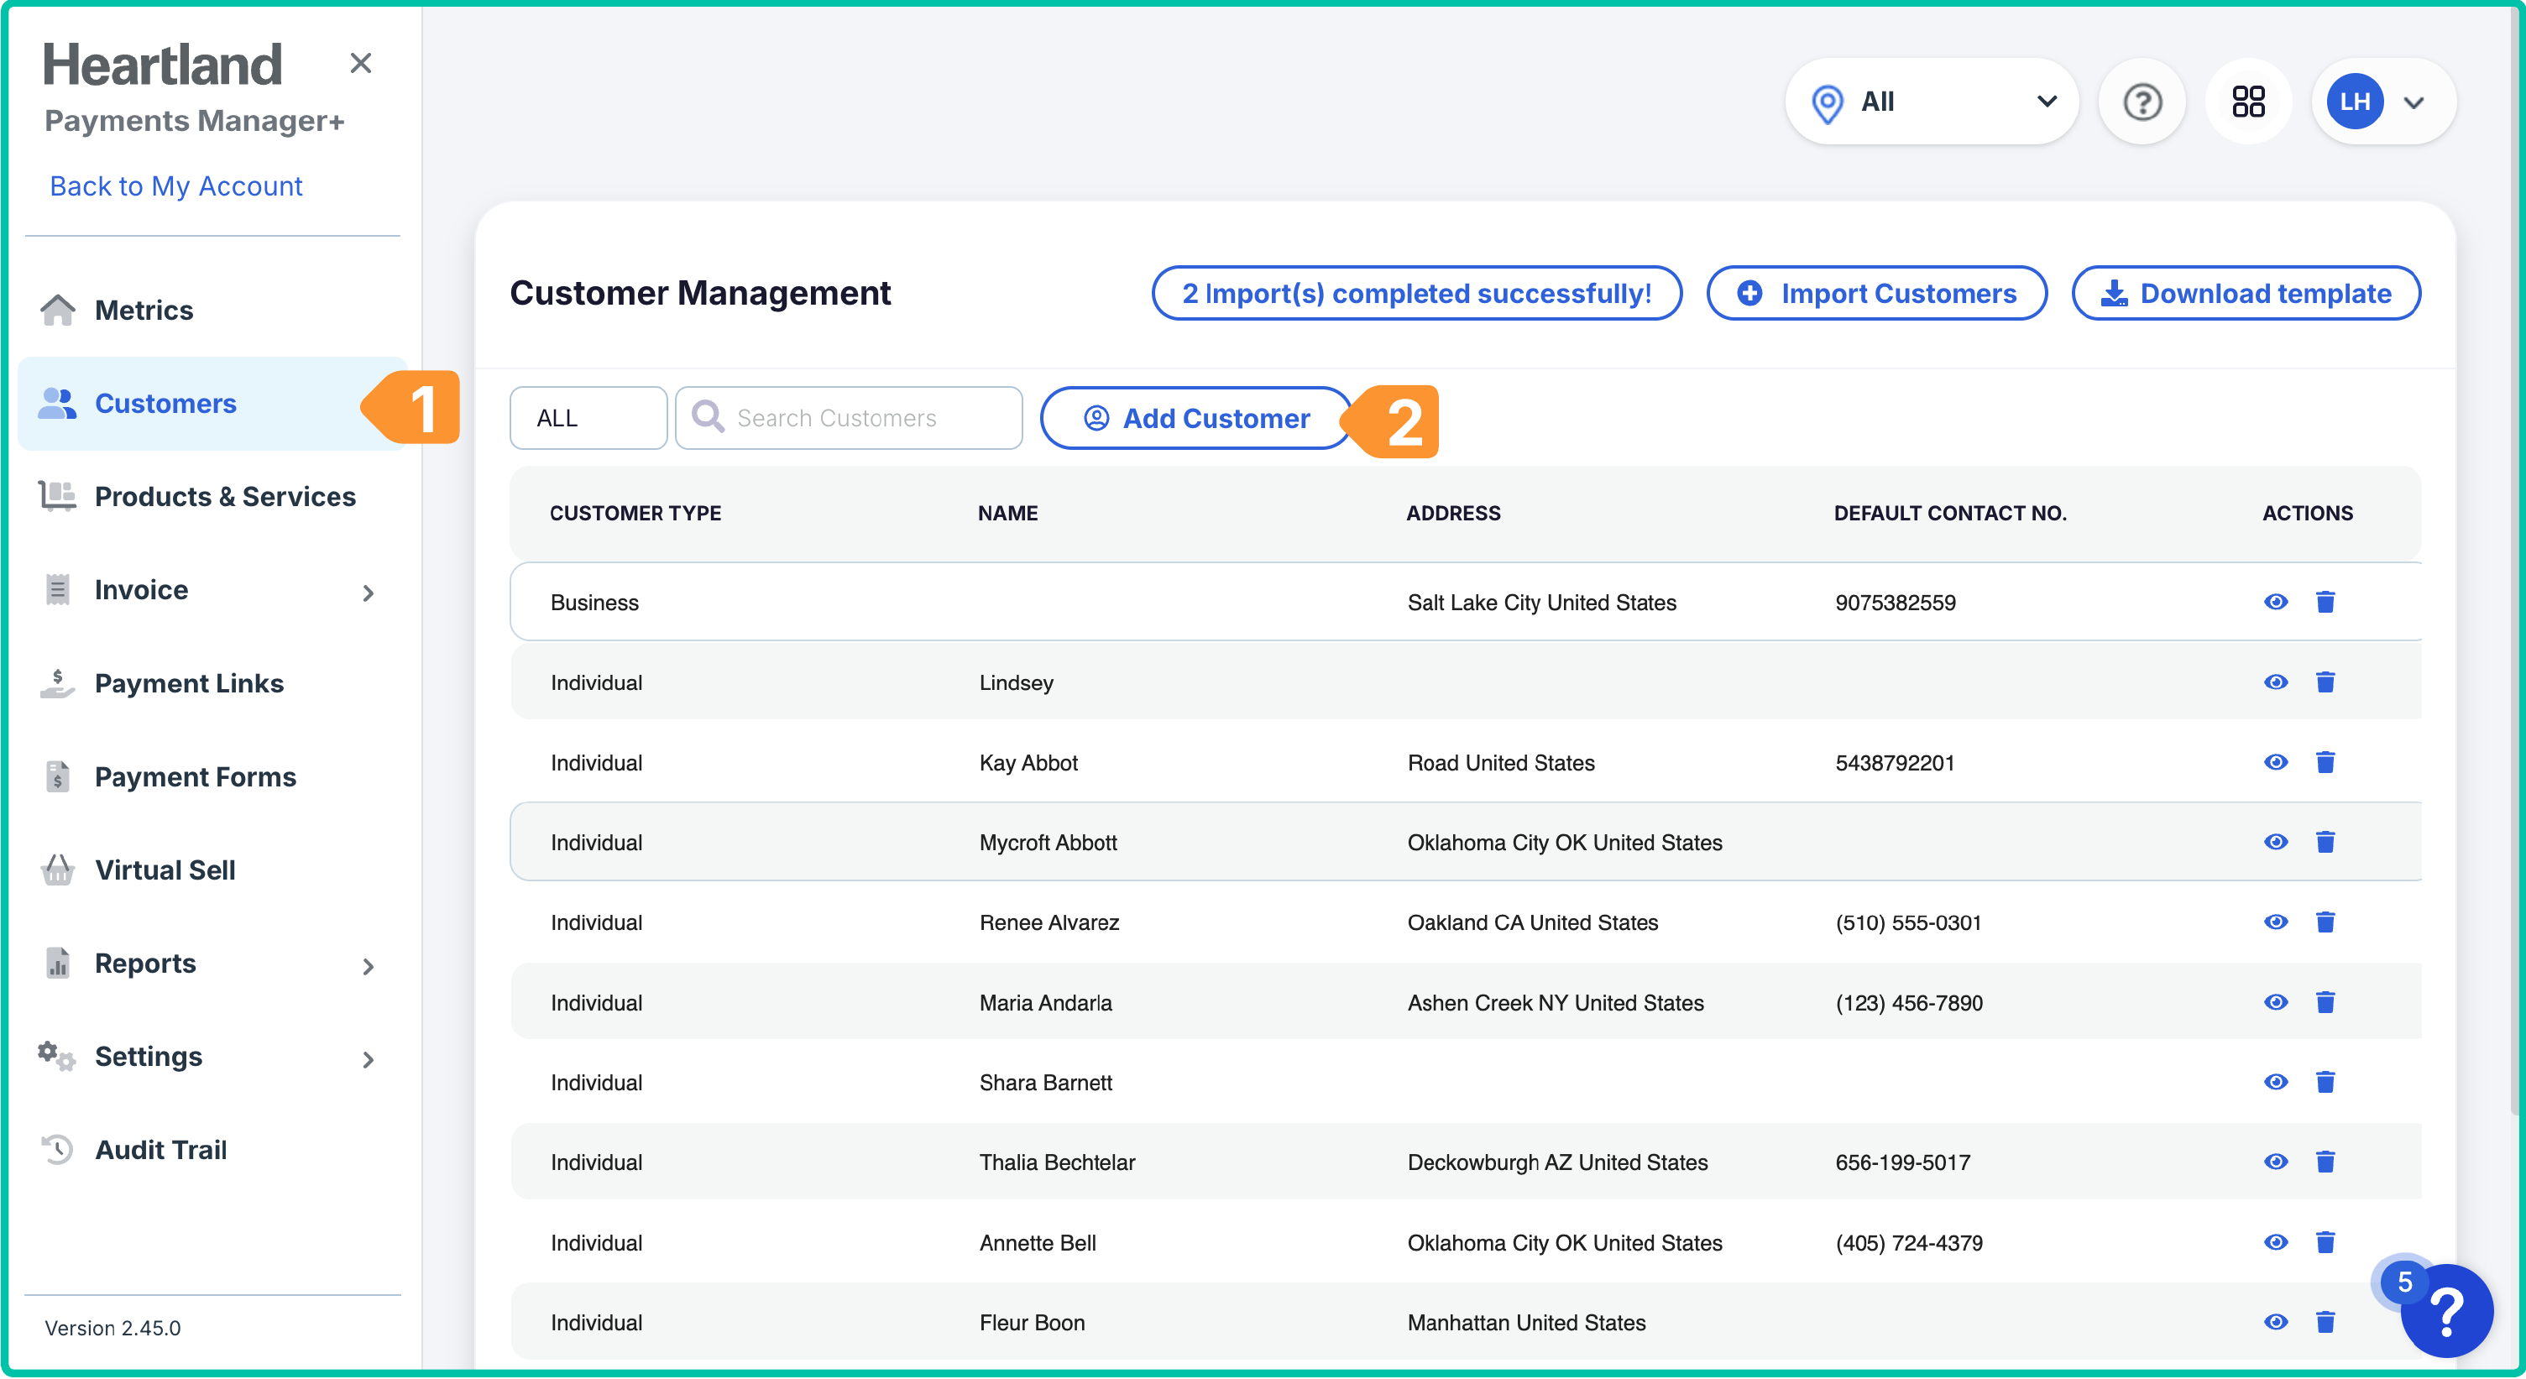Image resolution: width=2526 pixels, height=1379 pixels.
Task: Close the sidebar with the X icon
Action: click(361, 64)
